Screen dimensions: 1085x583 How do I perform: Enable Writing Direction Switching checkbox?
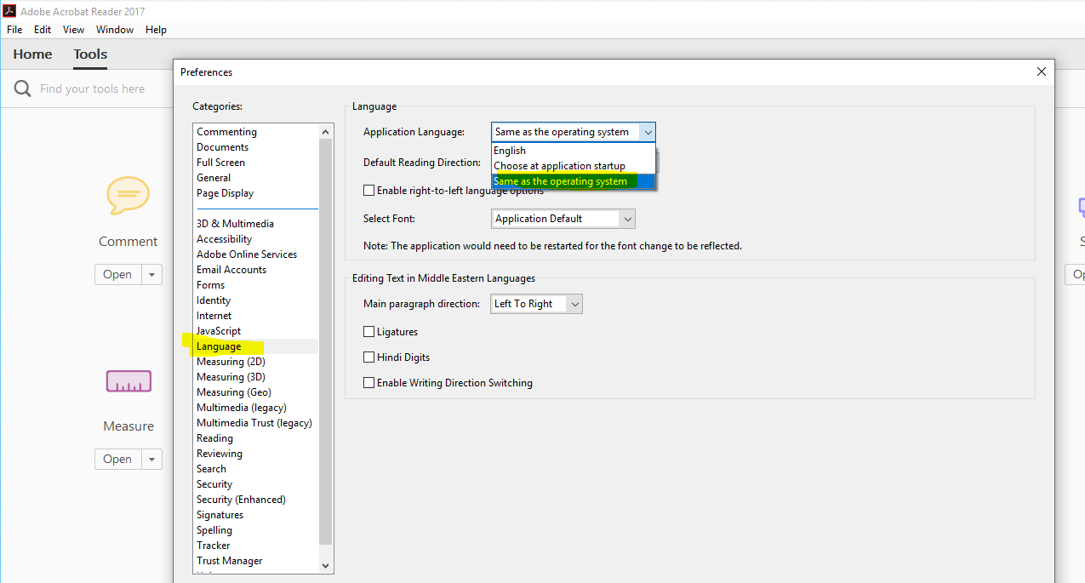click(369, 383)
